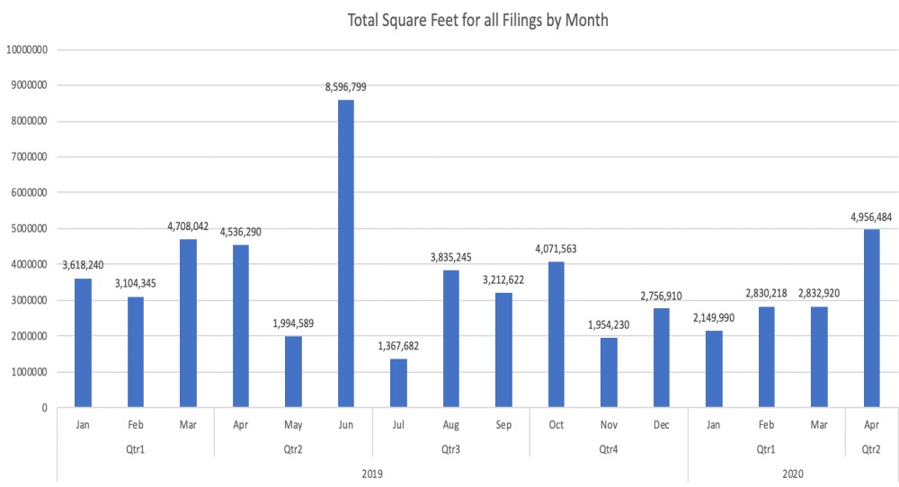This screenshot has height=487, width=899.
Task: Click the 1,367,682 data label
Action: tap(398, 346)
